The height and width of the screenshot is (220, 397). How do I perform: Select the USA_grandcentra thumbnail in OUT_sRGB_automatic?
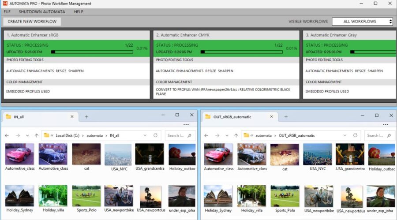(x=350, y=154)
